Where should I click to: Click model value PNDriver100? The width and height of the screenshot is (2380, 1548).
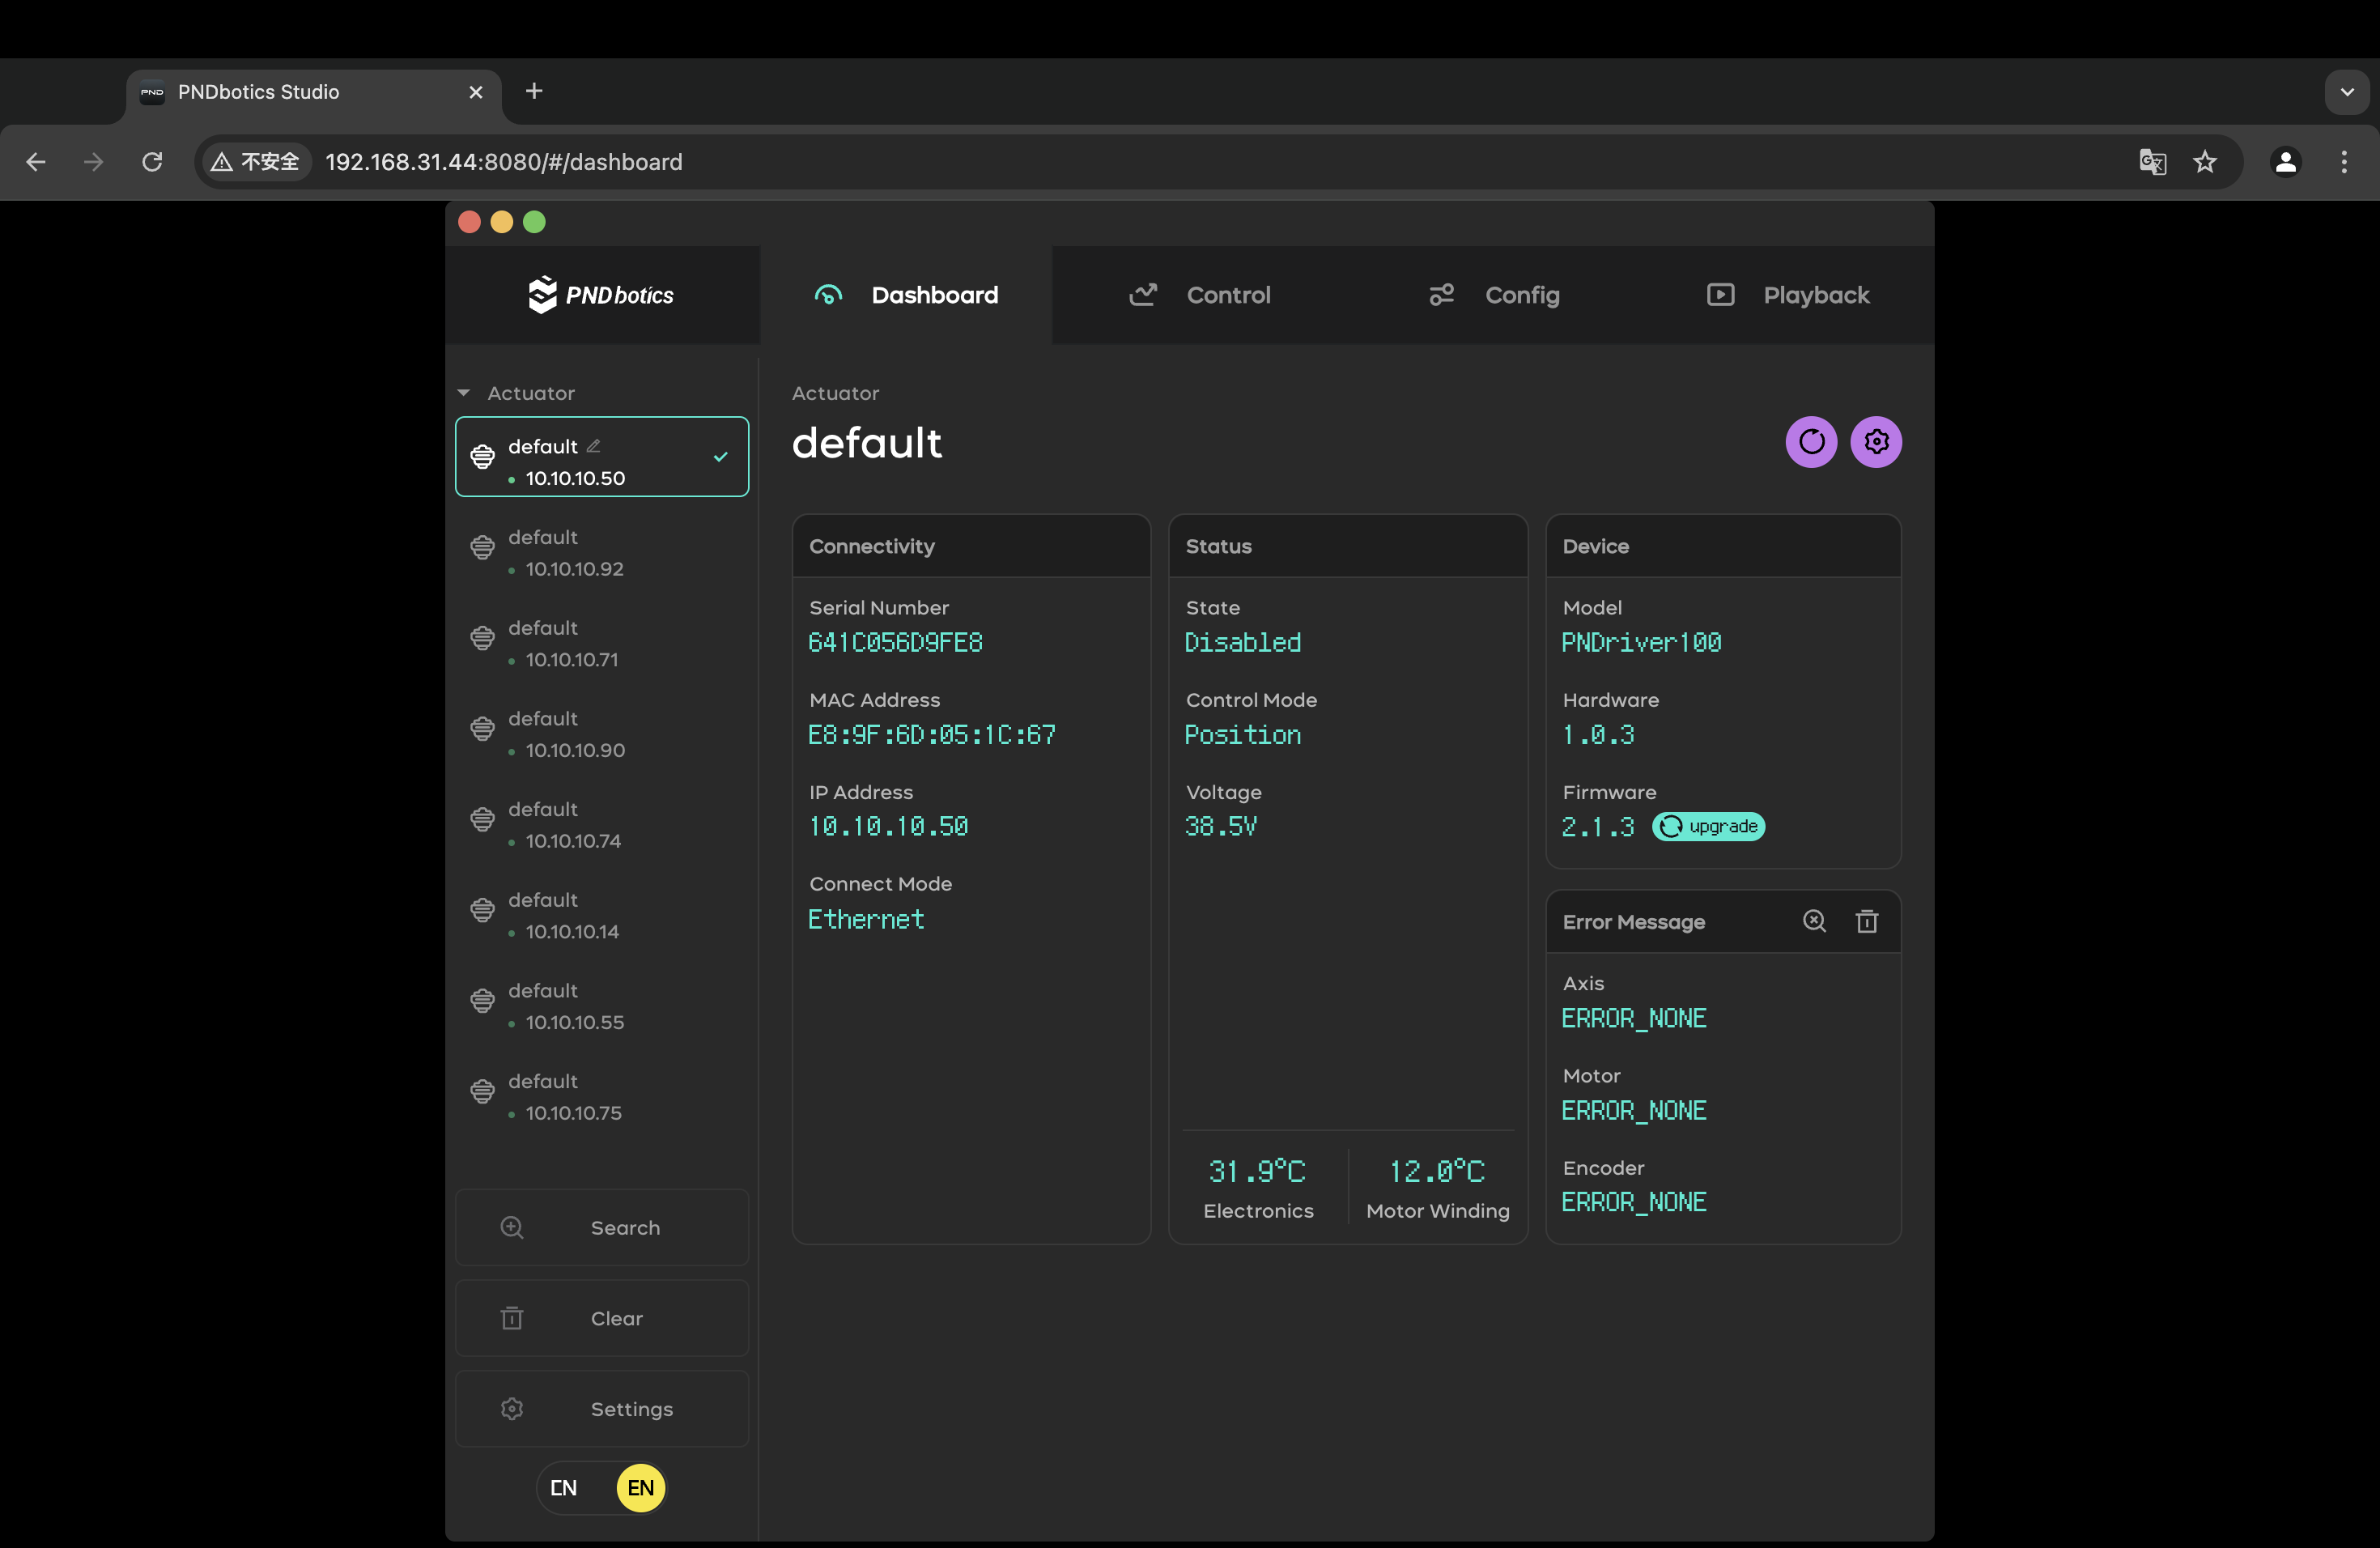click(1641, 643)
